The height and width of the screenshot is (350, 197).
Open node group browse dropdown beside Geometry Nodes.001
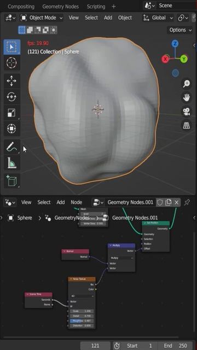tap(99, 202)
